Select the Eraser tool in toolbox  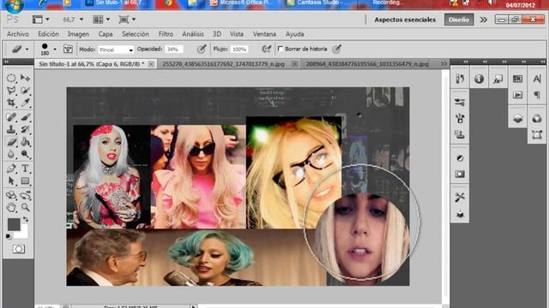tap(11, 142)
